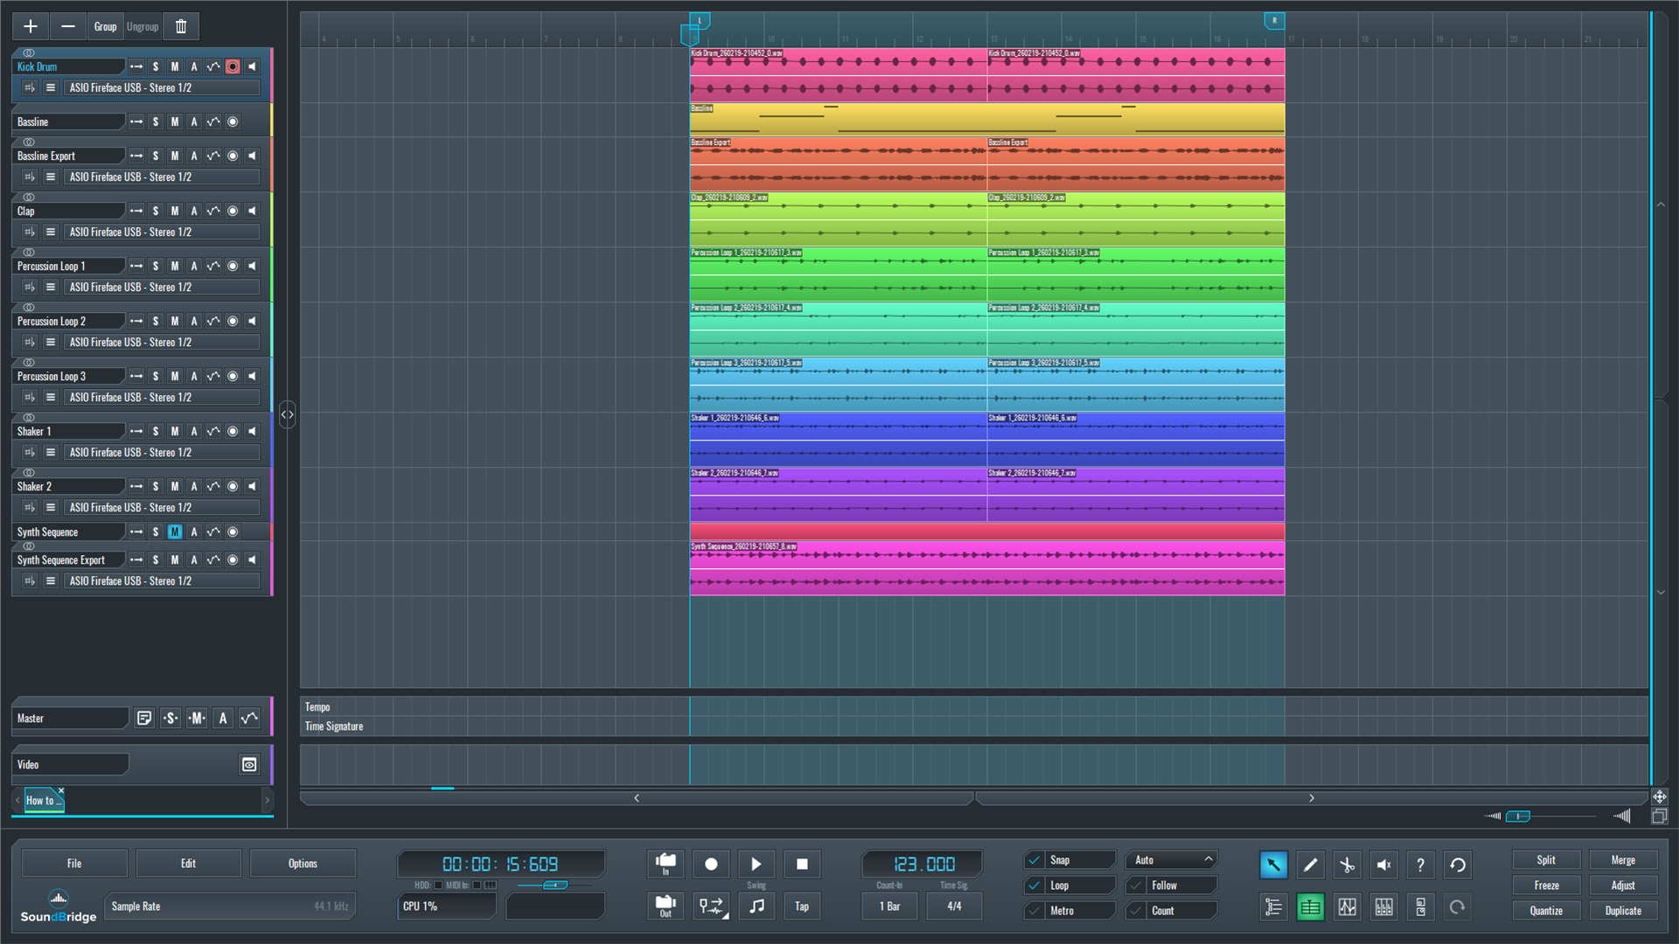Delete selected track with trash icon
The image size is (1679, 944).
click(181, 27)
